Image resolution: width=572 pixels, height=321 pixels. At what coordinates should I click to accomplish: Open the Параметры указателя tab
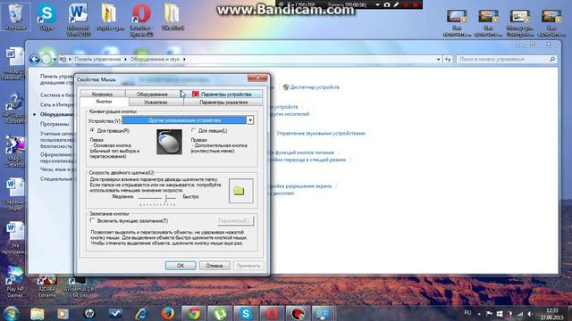pyautogui.click(x=223, y=103)
